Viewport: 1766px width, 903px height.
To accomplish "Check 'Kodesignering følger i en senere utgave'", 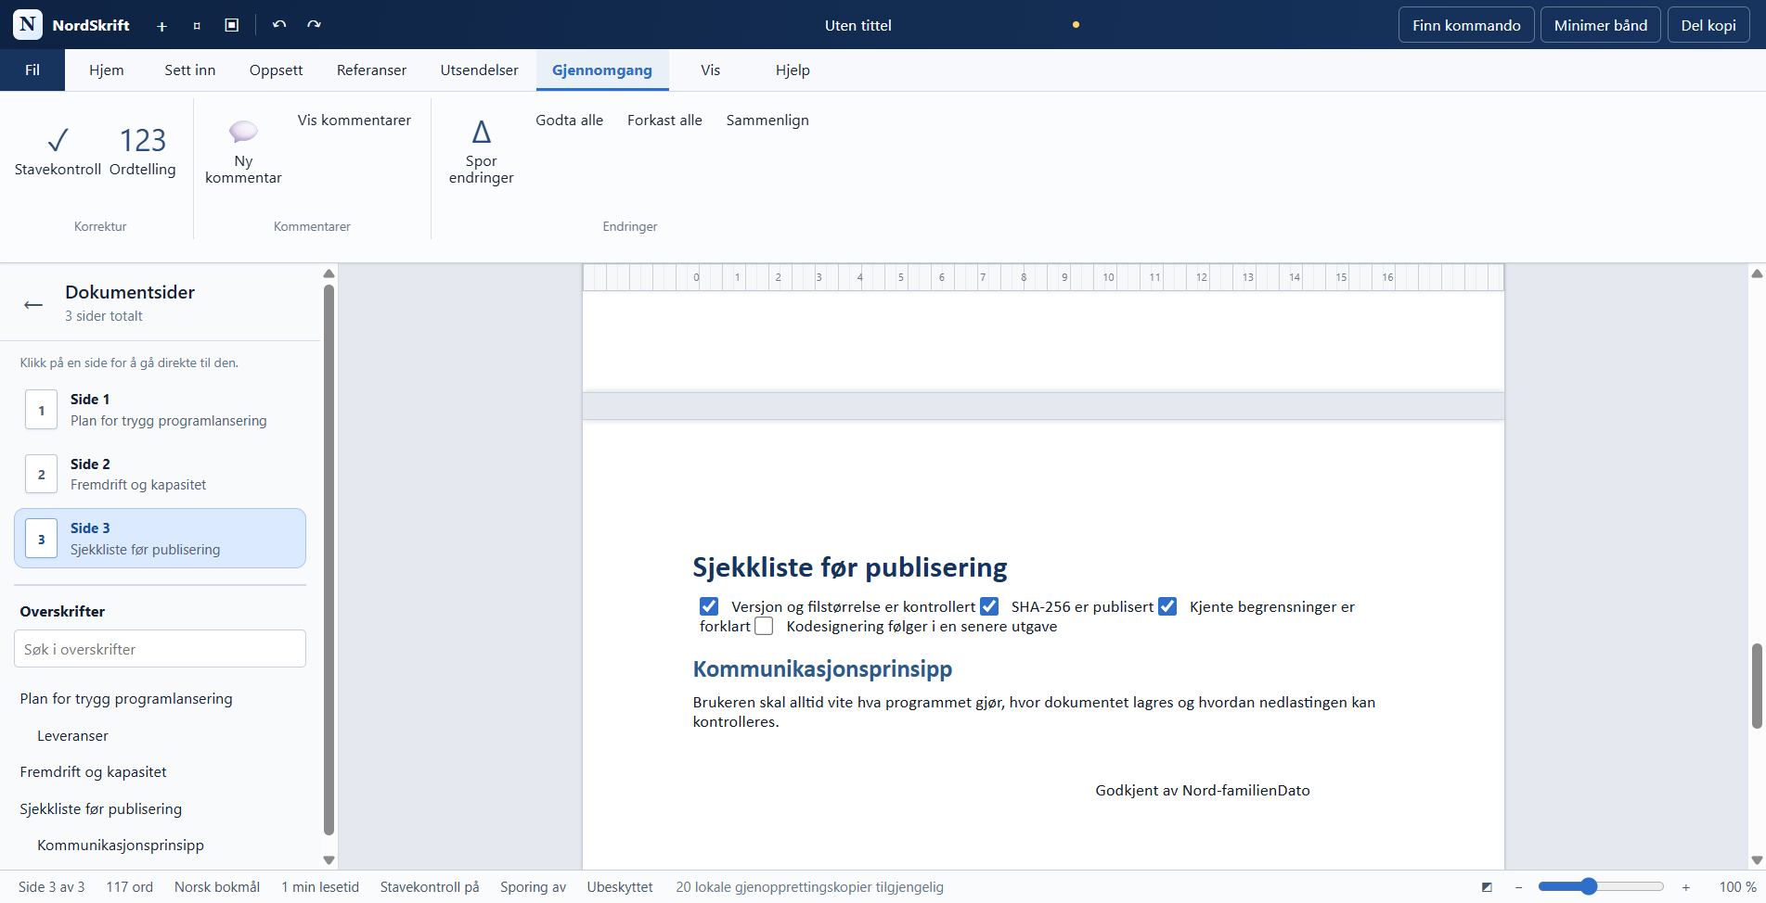I will (764, 626).
